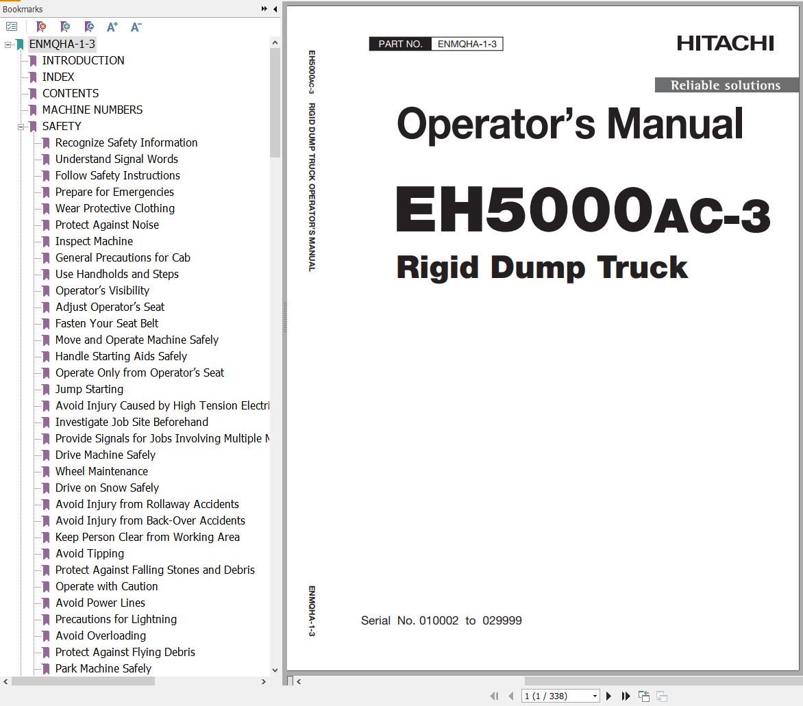The height and width of the screenshot is (706, 803).
Task: Click the previous view navigation icon
Action: [644, 696]
